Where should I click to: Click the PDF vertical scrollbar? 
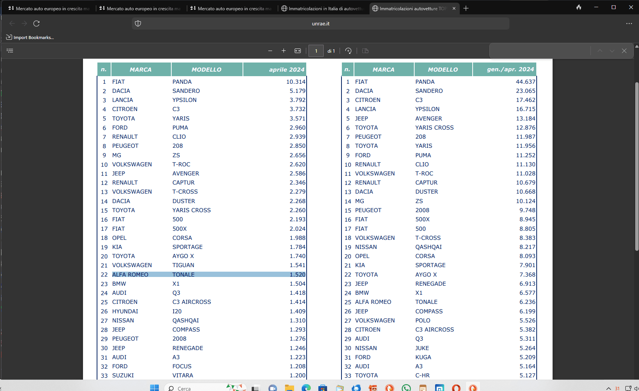(637, 167)
